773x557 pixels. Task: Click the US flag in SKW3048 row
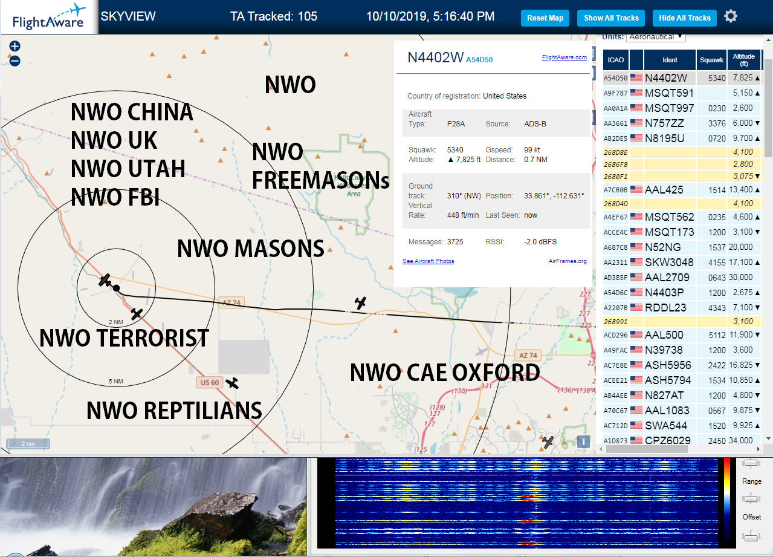636,262
